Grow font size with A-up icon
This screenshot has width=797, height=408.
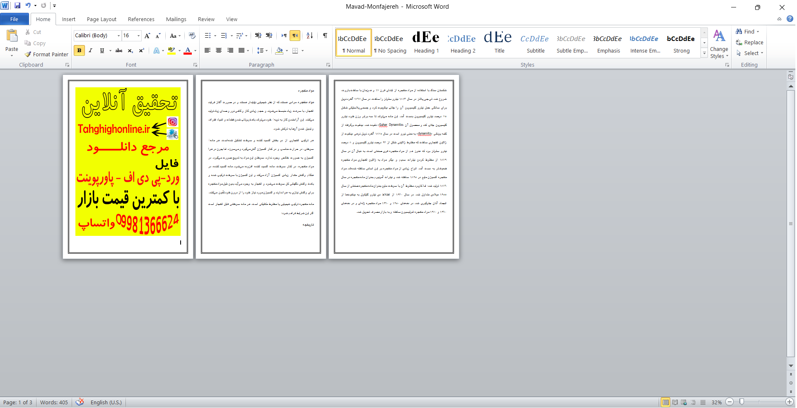pos(147,36)
